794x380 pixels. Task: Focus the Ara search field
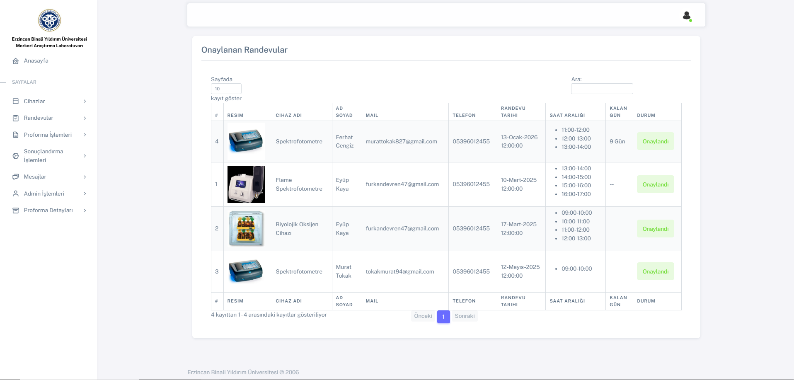click(x=602, y=89)
